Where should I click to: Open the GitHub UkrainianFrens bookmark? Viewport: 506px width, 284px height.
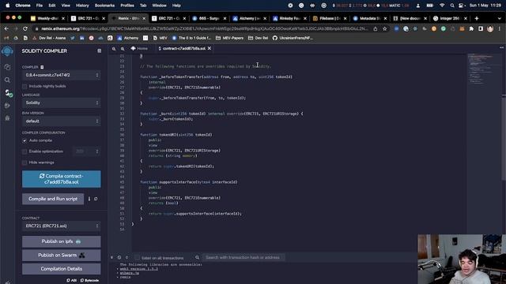(x=293, y=38)
